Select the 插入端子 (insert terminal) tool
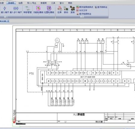 (x=5, y=10)
